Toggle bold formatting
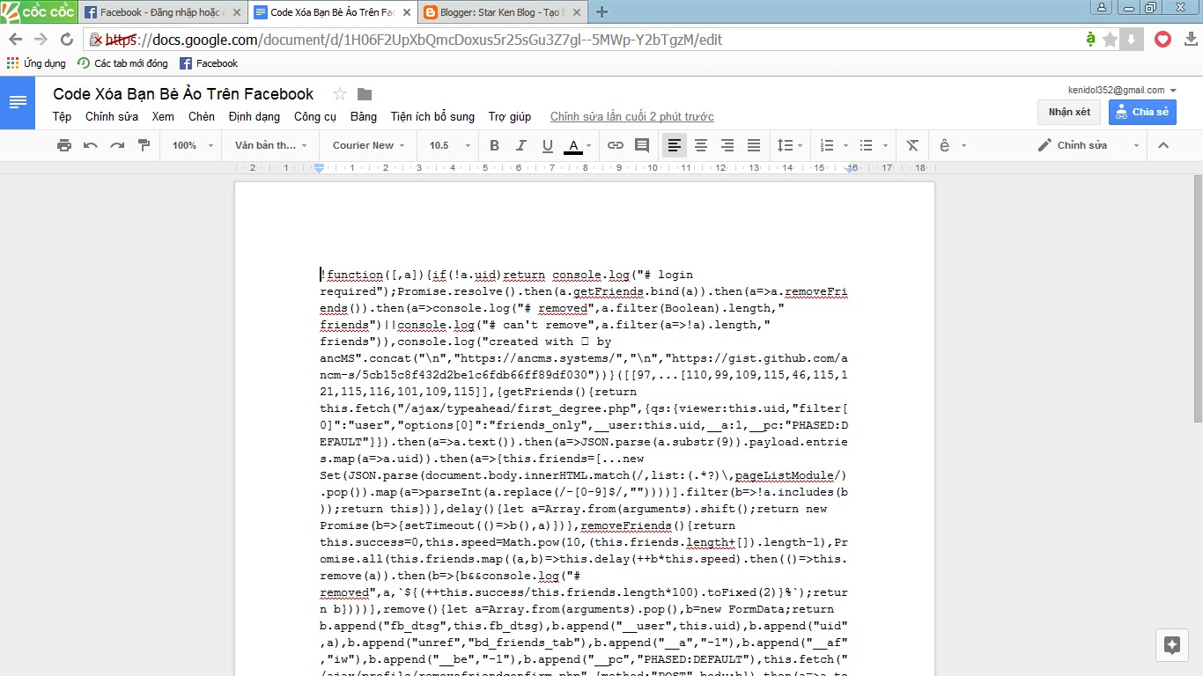The width and height of the screenshot is (1203, 676). tap(494, 145)
